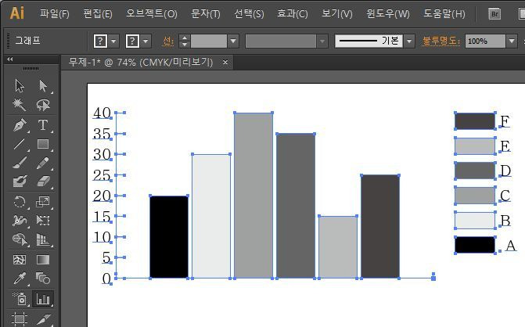Choose the Magic Wand tool
Screen dimensions: 525x327
20,105
